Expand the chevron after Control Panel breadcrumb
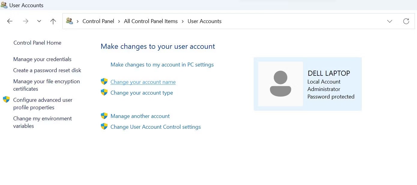Viewport: 417px width, 185px height. 119,21
